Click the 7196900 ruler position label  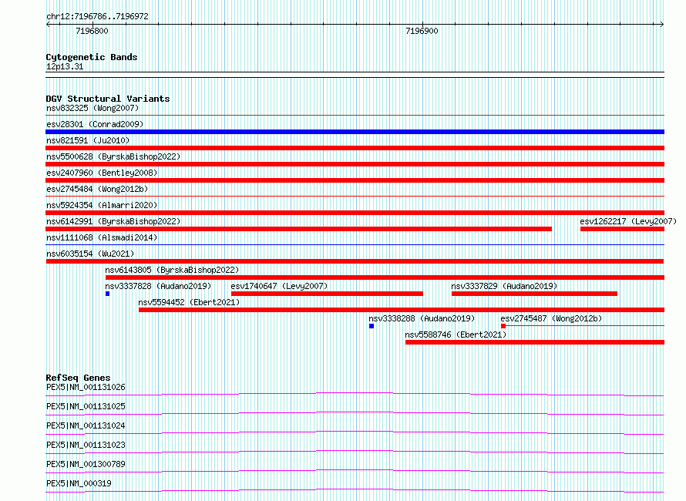point(422,31)
